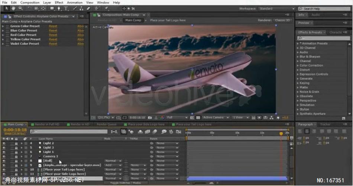The image size is (353, 186).
Task: Expand the Blur & Sharpen effects category
Action: [x=298, y=57]
